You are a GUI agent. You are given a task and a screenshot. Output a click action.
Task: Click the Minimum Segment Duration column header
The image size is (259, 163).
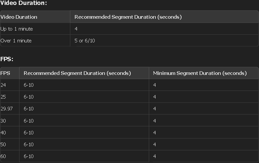point(204,73)
